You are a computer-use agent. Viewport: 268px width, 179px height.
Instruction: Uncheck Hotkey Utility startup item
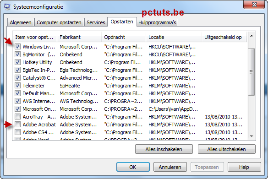[17, 62]
